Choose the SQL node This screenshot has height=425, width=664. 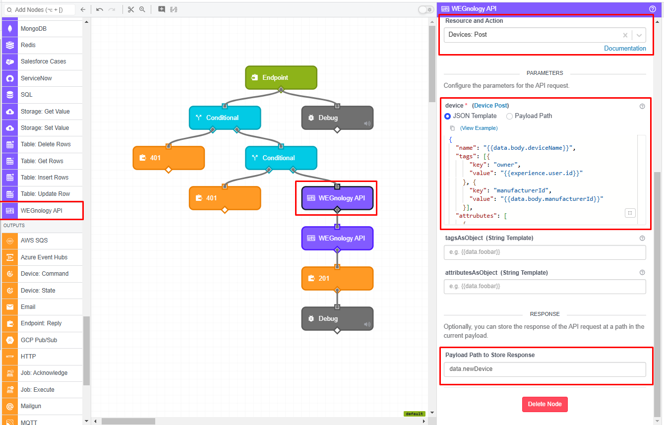pos(42,95)
